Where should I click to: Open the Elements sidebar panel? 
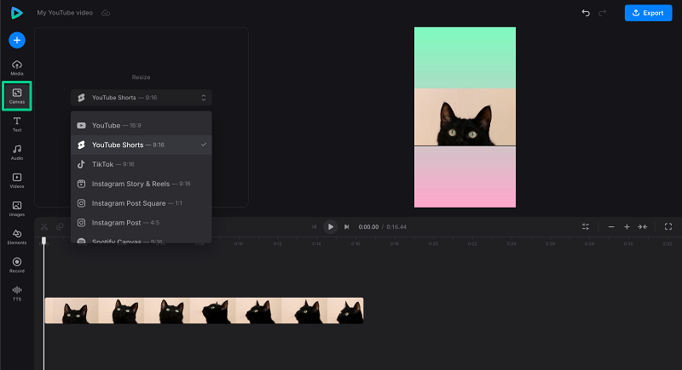(17, 237)
